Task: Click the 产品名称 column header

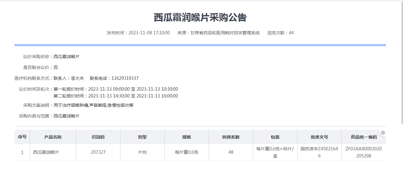Action: pos(53,137)
